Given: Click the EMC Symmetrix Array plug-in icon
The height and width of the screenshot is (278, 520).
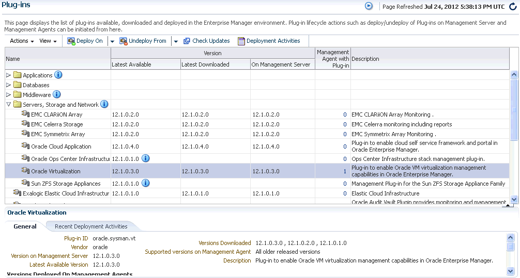Looking at the screenshot, I should click(25, 134).
